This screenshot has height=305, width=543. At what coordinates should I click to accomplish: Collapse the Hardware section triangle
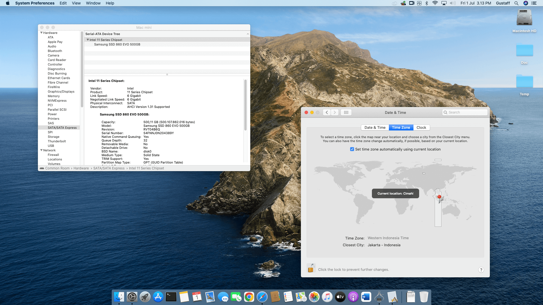pyautogui.click(x=42, y=32)
